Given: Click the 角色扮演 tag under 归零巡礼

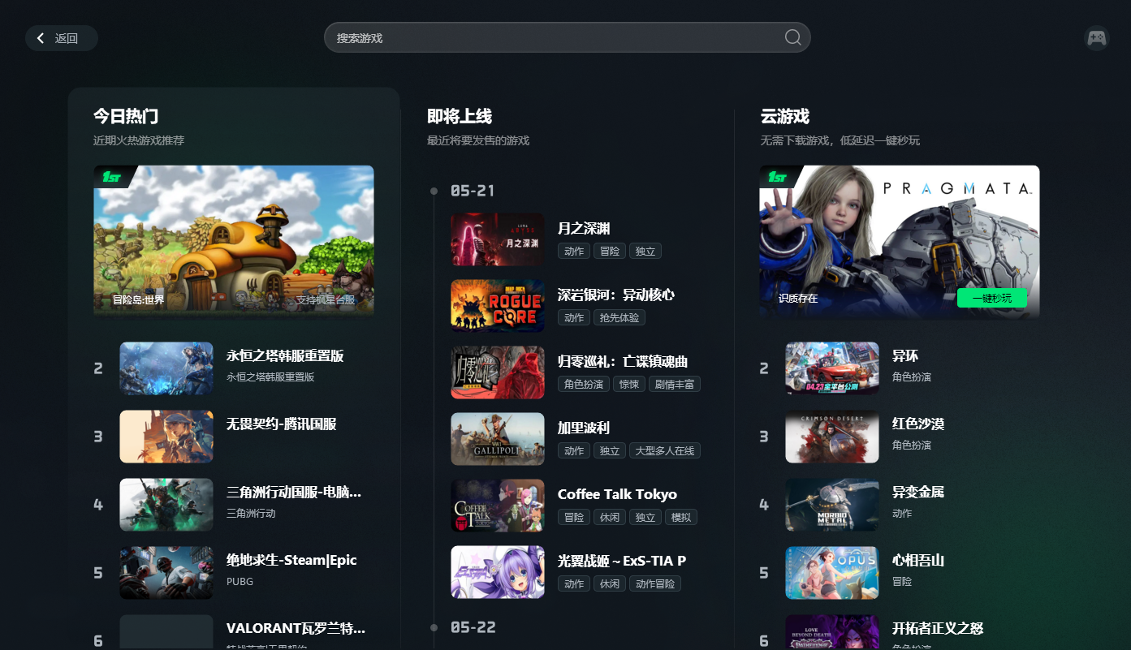Looking at the screenshot, I should click(x=584, y=385).
